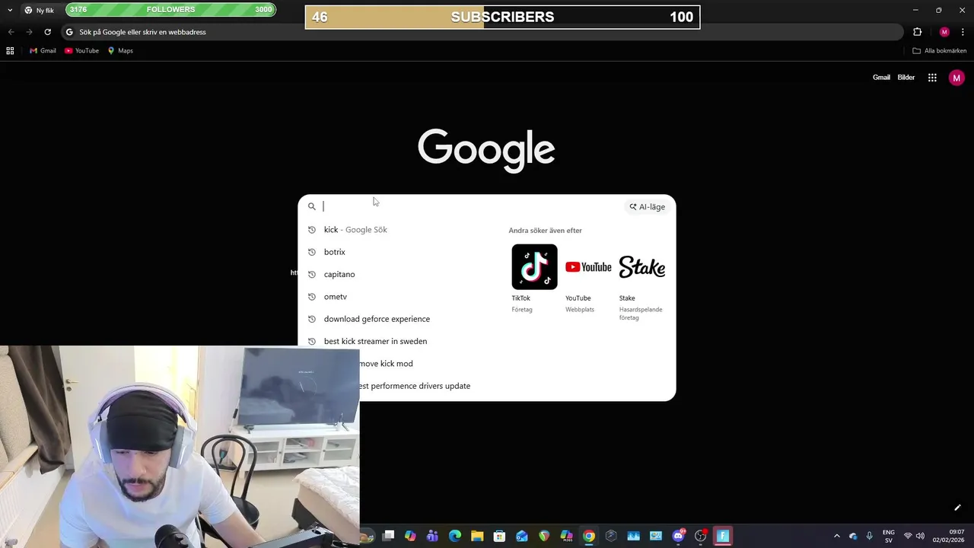Open OBS Studio from the taskbar
974x548 pixels.
tap(700, 536)
